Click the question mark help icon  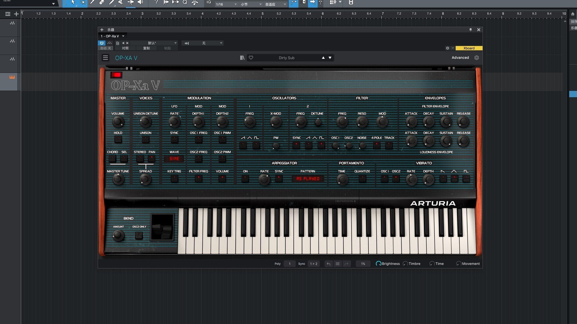156,2
